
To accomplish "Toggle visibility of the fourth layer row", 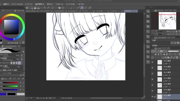I will click(152, 79).
